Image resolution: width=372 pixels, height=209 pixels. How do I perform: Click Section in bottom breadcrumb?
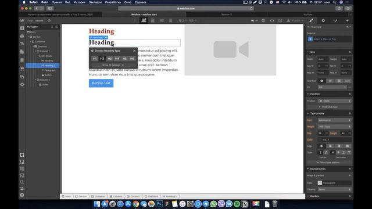tap(81, 196)
